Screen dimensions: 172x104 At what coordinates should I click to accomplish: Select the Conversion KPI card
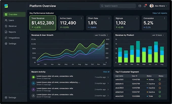coord(154,23)
